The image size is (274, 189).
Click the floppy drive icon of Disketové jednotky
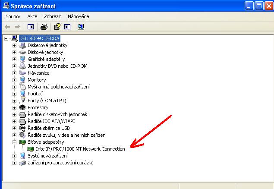click(22, 45)
